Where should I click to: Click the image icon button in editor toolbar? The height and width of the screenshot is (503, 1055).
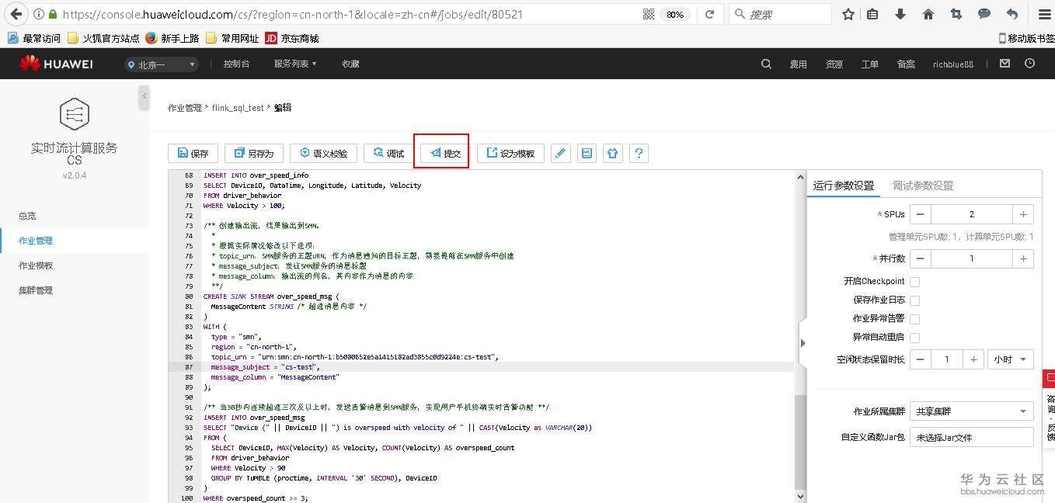pos(587,153)
